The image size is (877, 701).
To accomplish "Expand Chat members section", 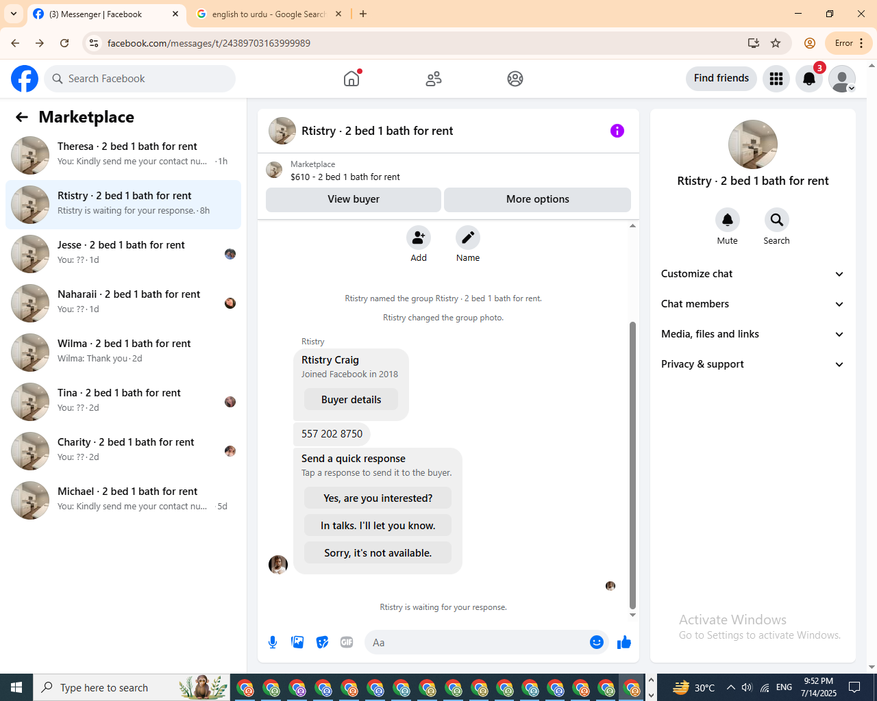I will point(753,304).
